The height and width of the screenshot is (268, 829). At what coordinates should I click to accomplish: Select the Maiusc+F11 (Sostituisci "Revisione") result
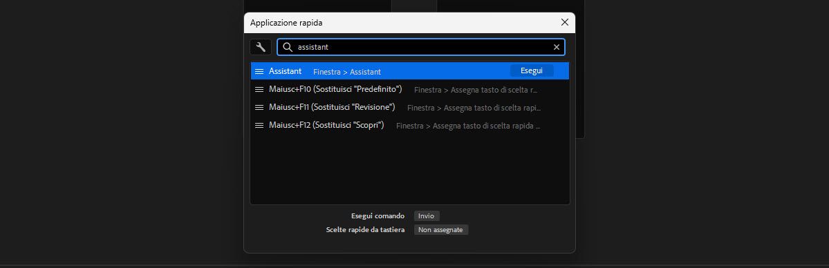click(410, 107)
